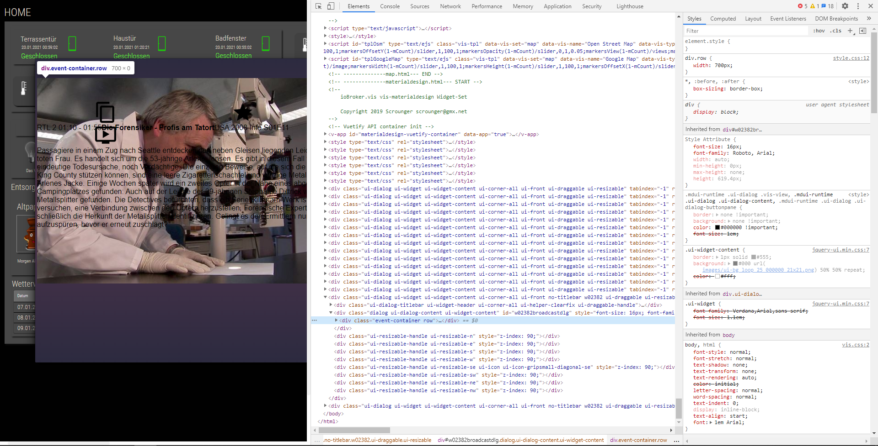Expand the event-container row div node

336,320
